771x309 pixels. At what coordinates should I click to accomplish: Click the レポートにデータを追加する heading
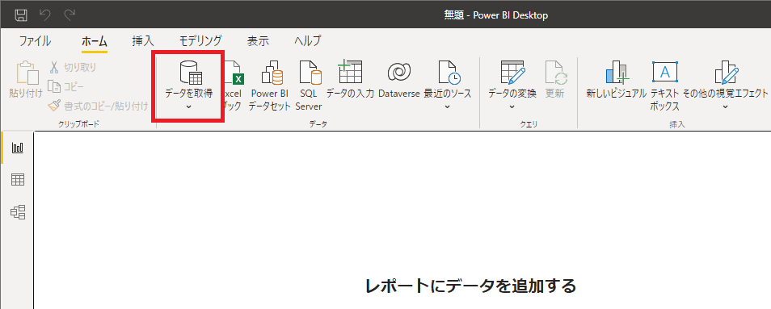click(470, 286)
